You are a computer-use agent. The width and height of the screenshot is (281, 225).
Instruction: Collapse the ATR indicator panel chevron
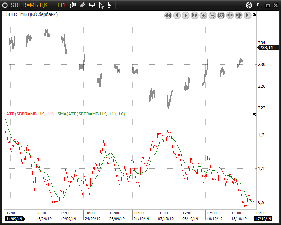coord(254,114)
